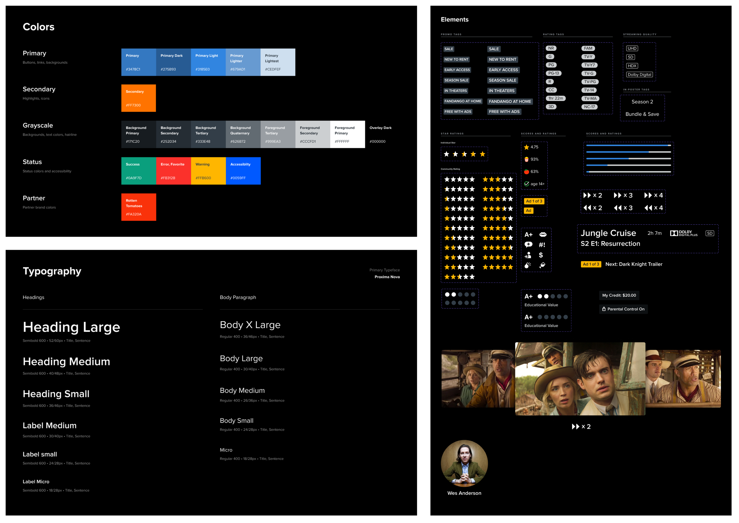Screen dimensions: 739x523
Task: Click the fast-forward x 4 control
Action: point(654,195)
